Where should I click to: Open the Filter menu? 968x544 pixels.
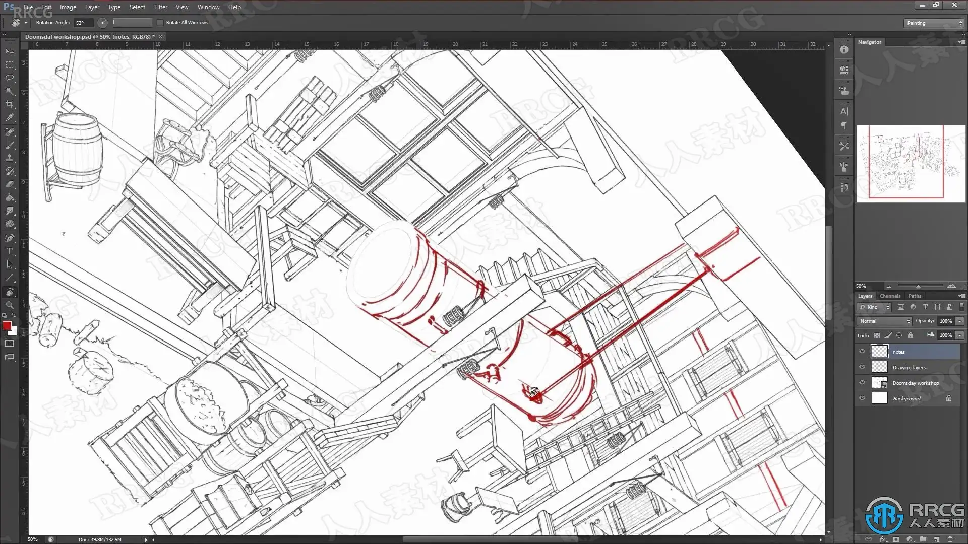(x=160, y=7)
